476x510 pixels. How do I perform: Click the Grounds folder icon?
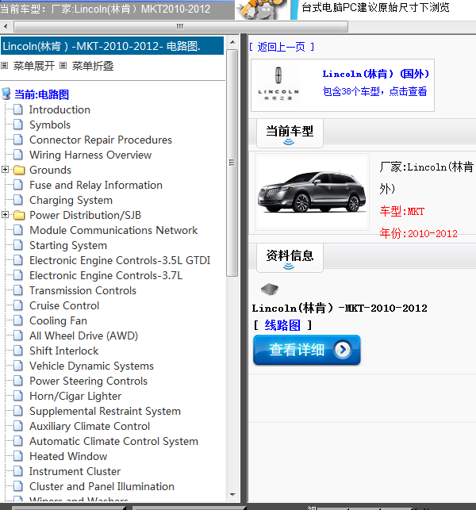point(19,170)
